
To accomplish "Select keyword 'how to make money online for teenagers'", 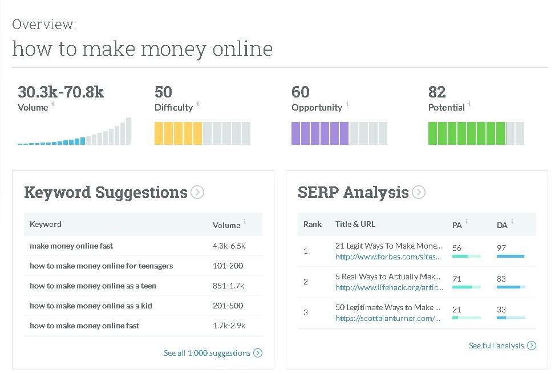I will tap(101, 266).
